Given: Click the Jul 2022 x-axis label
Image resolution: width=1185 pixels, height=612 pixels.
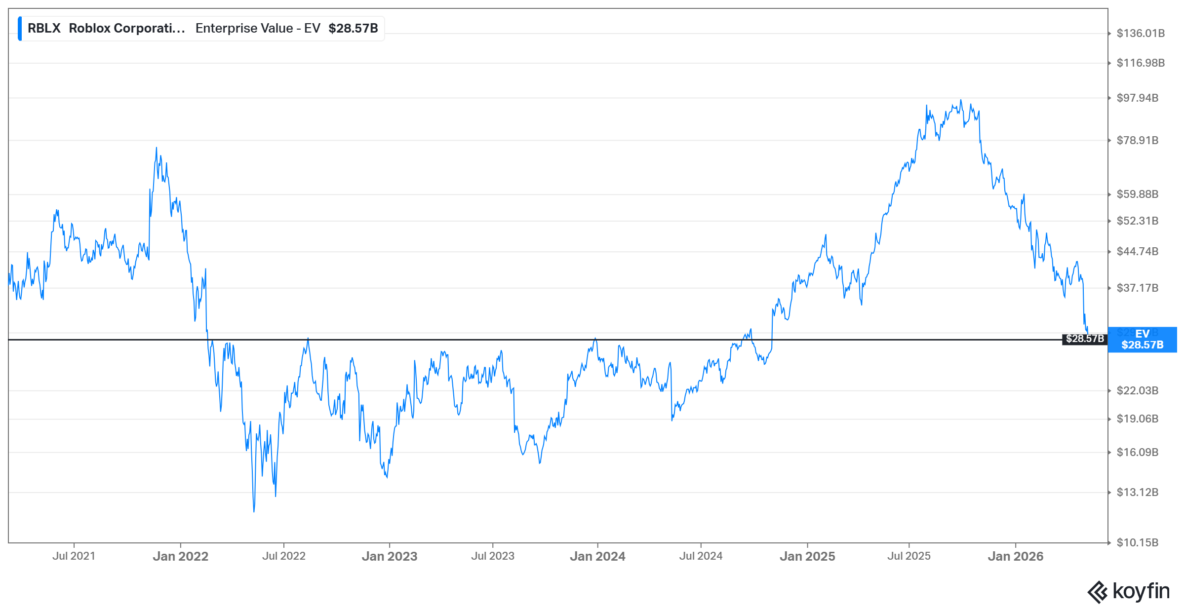Looking at the screenshot, I should click(x=284, y=556).
